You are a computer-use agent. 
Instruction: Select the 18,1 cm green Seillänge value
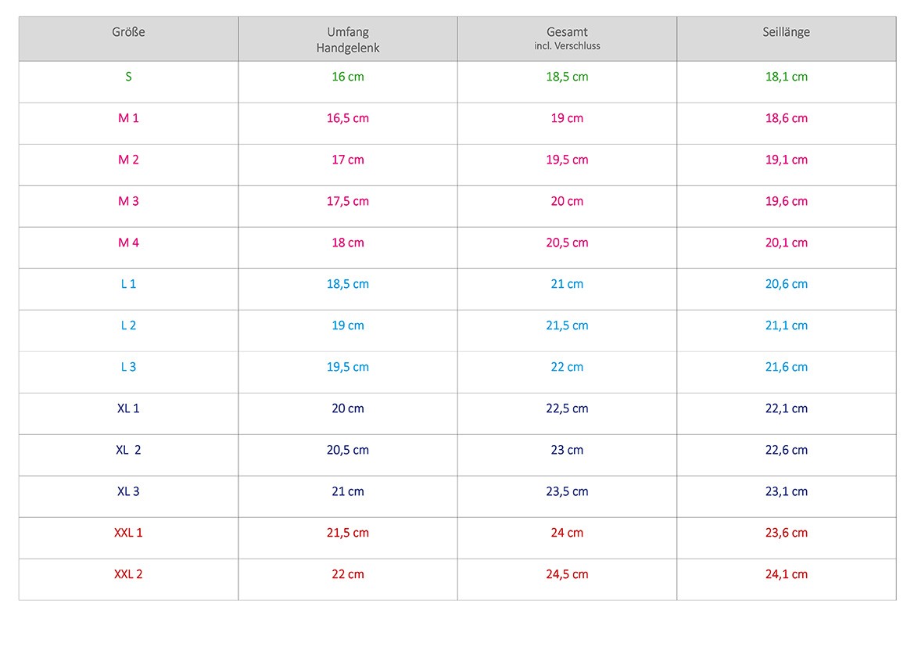[x=786, y=77]
